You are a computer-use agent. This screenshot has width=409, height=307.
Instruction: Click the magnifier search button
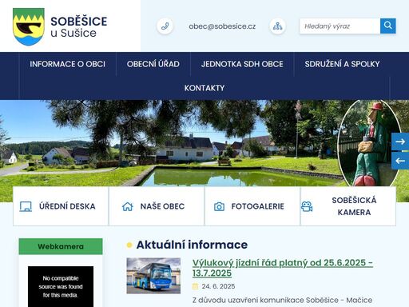coord(388,26)
